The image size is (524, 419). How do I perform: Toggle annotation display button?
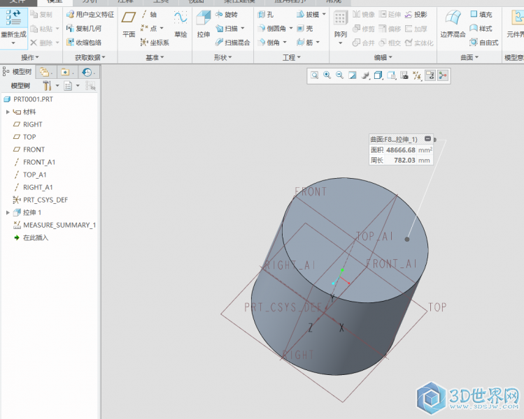click(430, 75)
